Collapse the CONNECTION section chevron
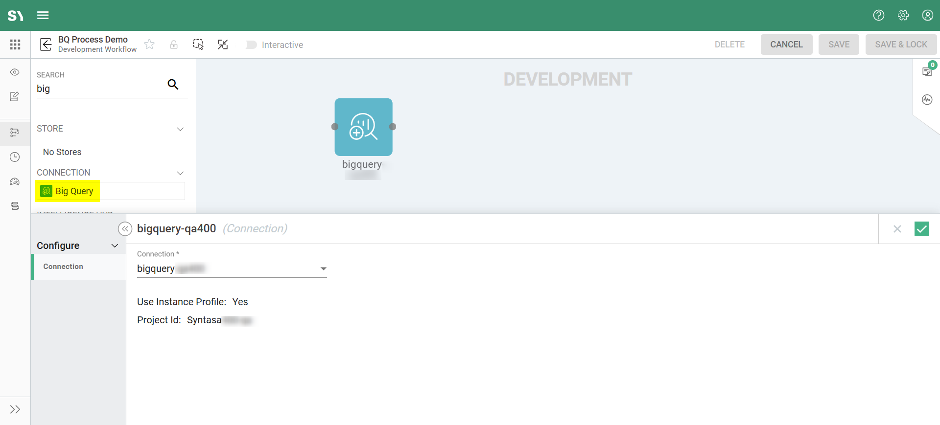Viewport: 940px width, 425px height. click(180, 173)
